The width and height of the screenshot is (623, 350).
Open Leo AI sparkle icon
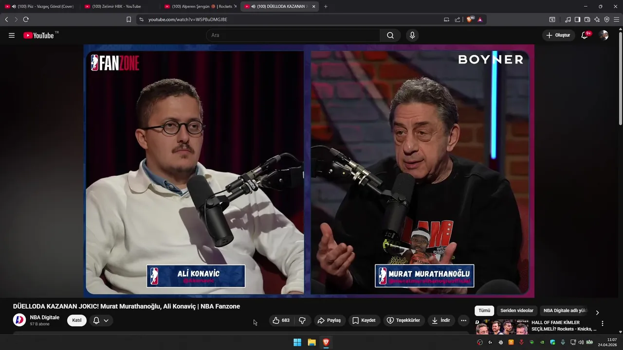click(597, 19)
